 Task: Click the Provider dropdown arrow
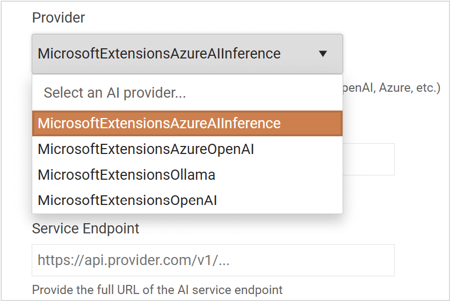coord(323,54)
